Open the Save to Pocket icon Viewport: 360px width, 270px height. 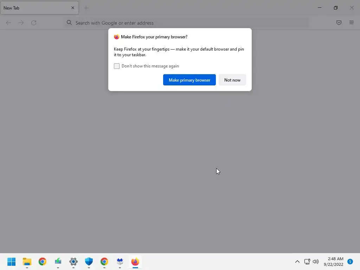pyautogui.click(x=339, y=22)
